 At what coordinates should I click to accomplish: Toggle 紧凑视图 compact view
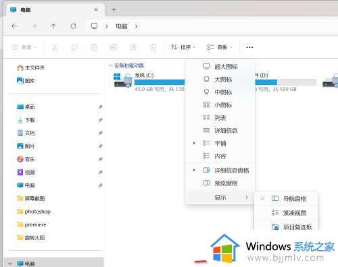coord(286,213)
